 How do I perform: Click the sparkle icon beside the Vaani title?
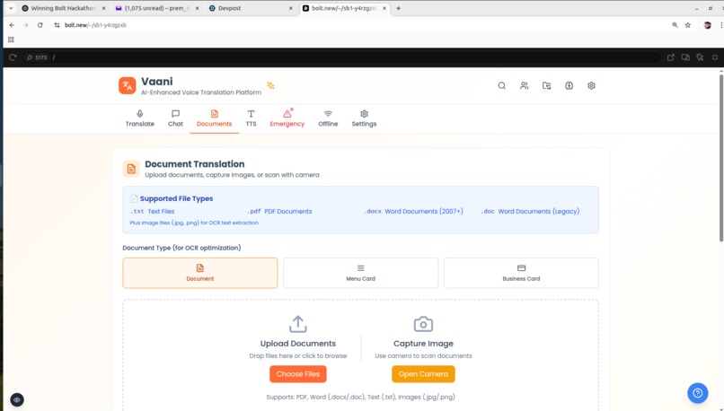(270, 85)
